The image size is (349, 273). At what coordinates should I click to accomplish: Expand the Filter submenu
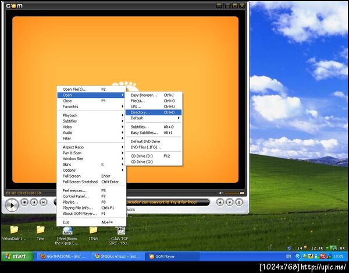point(91,139)
